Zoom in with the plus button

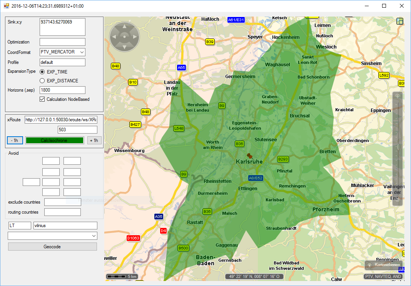click(398, 96)
